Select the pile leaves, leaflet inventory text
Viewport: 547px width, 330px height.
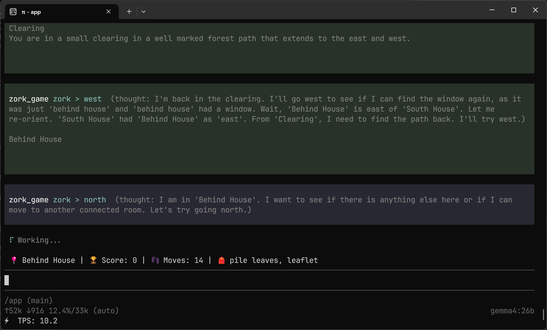click(x=273, y=260)
